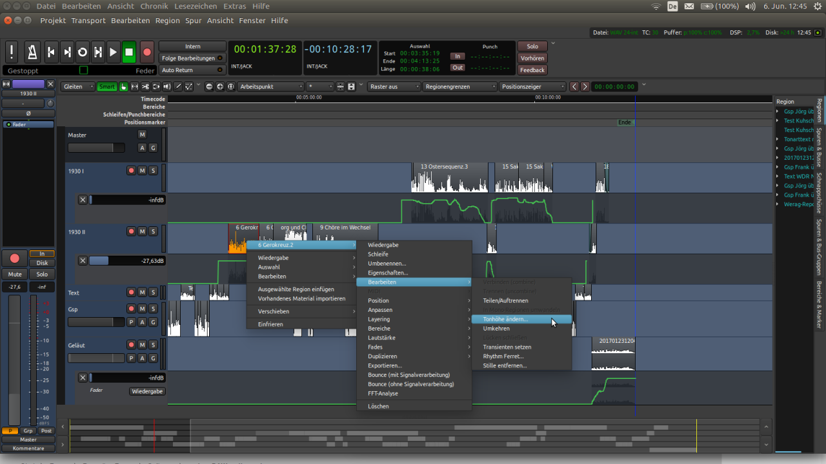Click the mixer strip vertical gain fader

[x=14, y=361]
